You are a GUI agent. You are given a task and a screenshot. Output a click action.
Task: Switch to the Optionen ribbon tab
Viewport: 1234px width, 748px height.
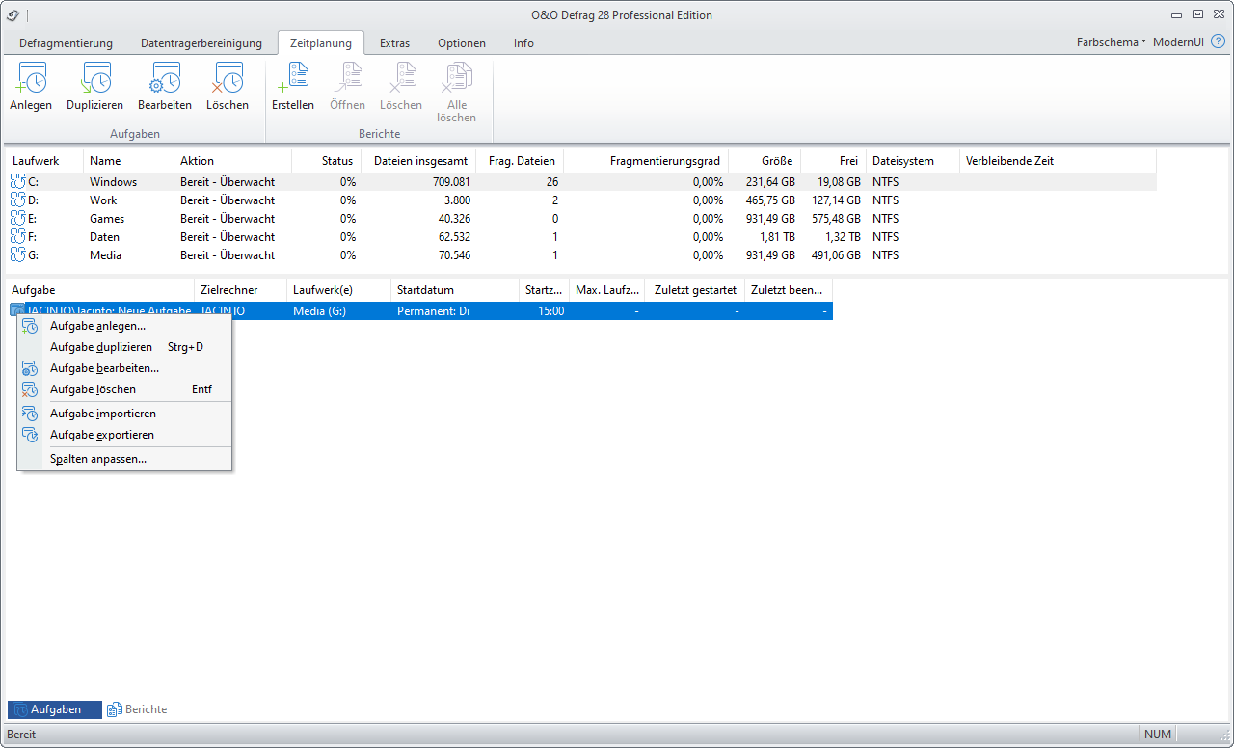[462, 43]
